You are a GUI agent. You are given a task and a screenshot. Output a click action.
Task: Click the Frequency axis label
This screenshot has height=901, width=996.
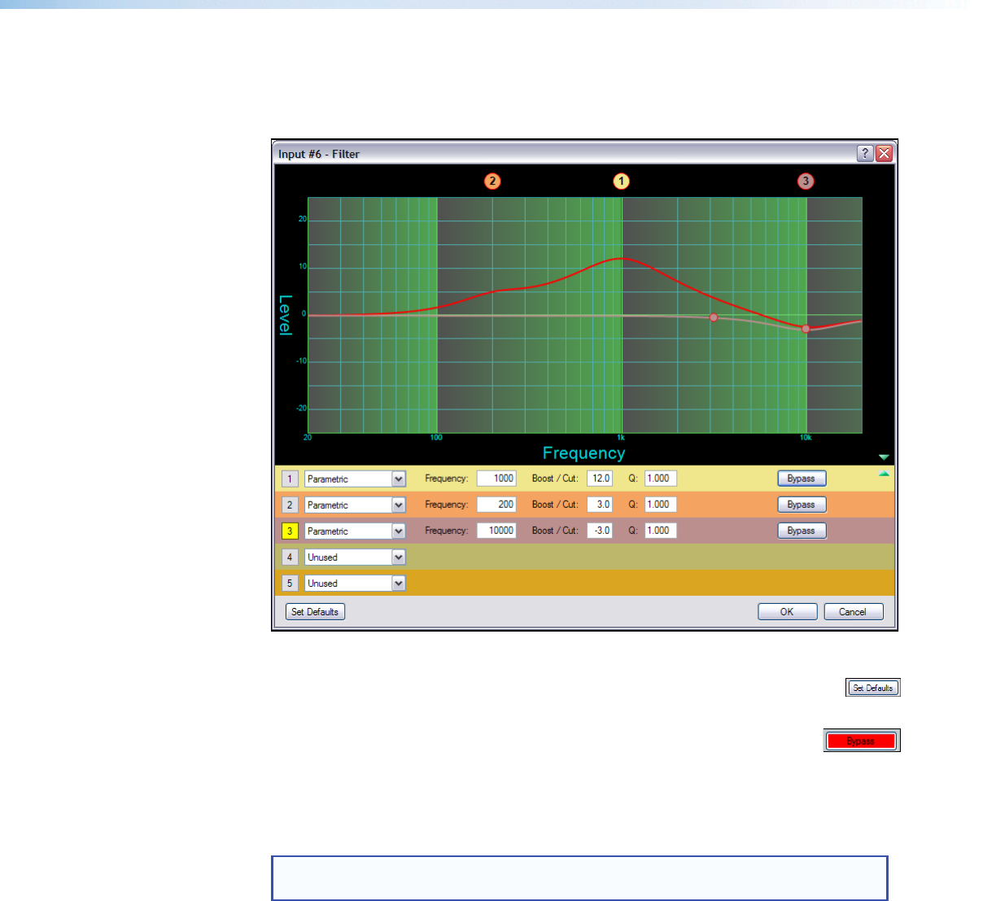point(584,453)
